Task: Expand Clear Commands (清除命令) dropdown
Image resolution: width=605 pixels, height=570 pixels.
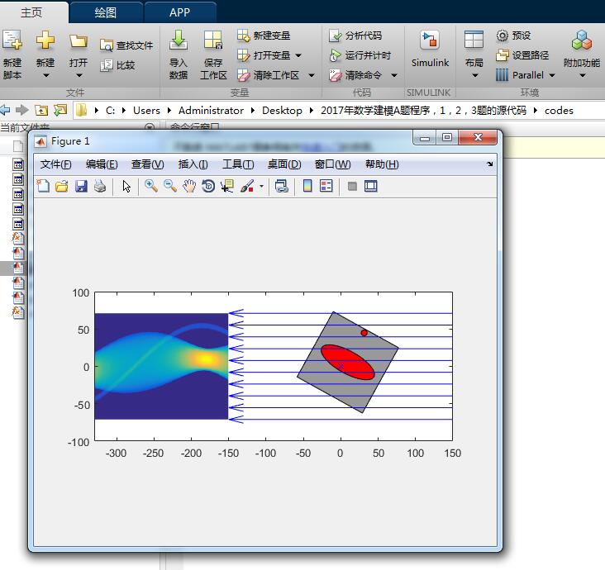Action: click(x=394, y=76)
